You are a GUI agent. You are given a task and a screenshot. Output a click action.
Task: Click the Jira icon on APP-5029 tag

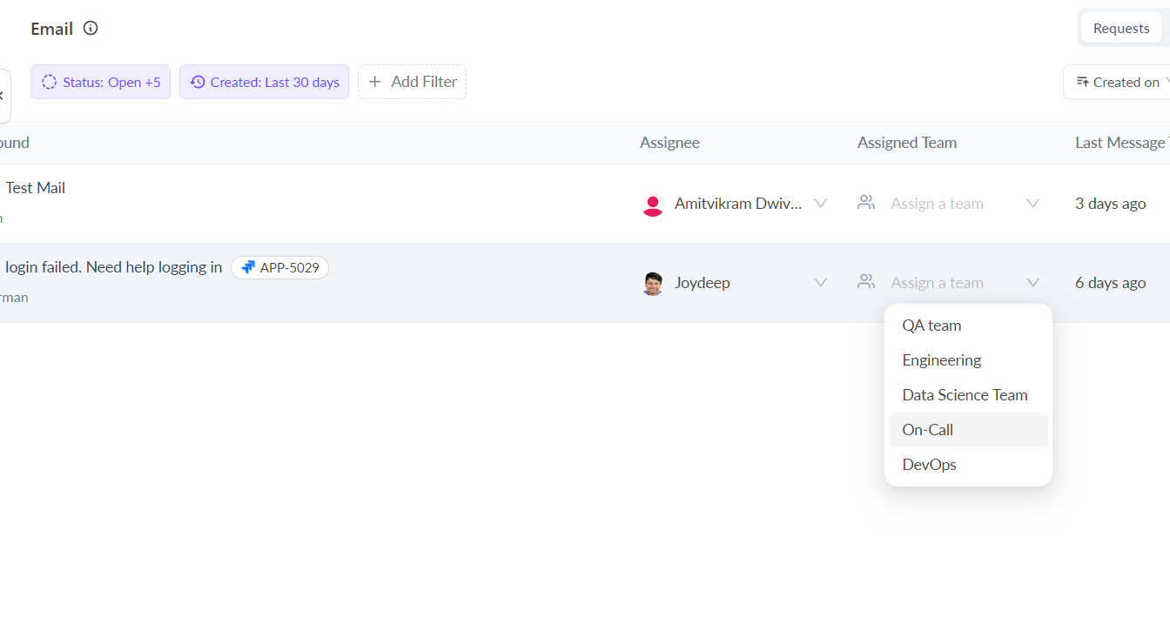coord(248,268)
